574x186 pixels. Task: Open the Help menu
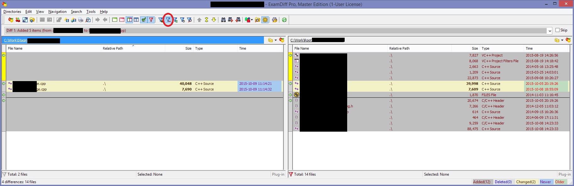104,12
